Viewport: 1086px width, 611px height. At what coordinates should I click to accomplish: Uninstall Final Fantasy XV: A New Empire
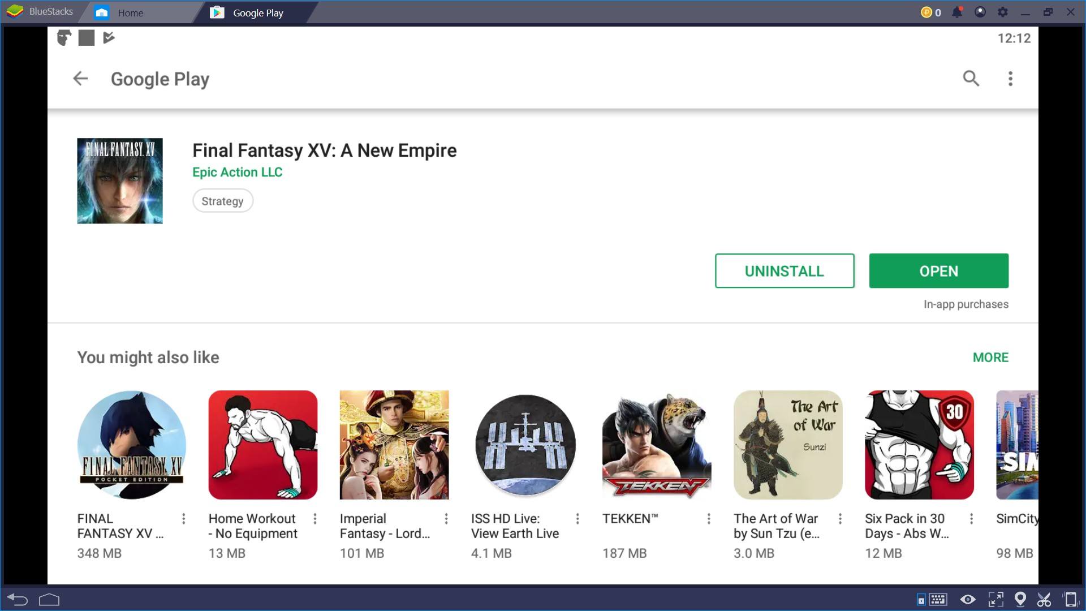coord(785,271)
